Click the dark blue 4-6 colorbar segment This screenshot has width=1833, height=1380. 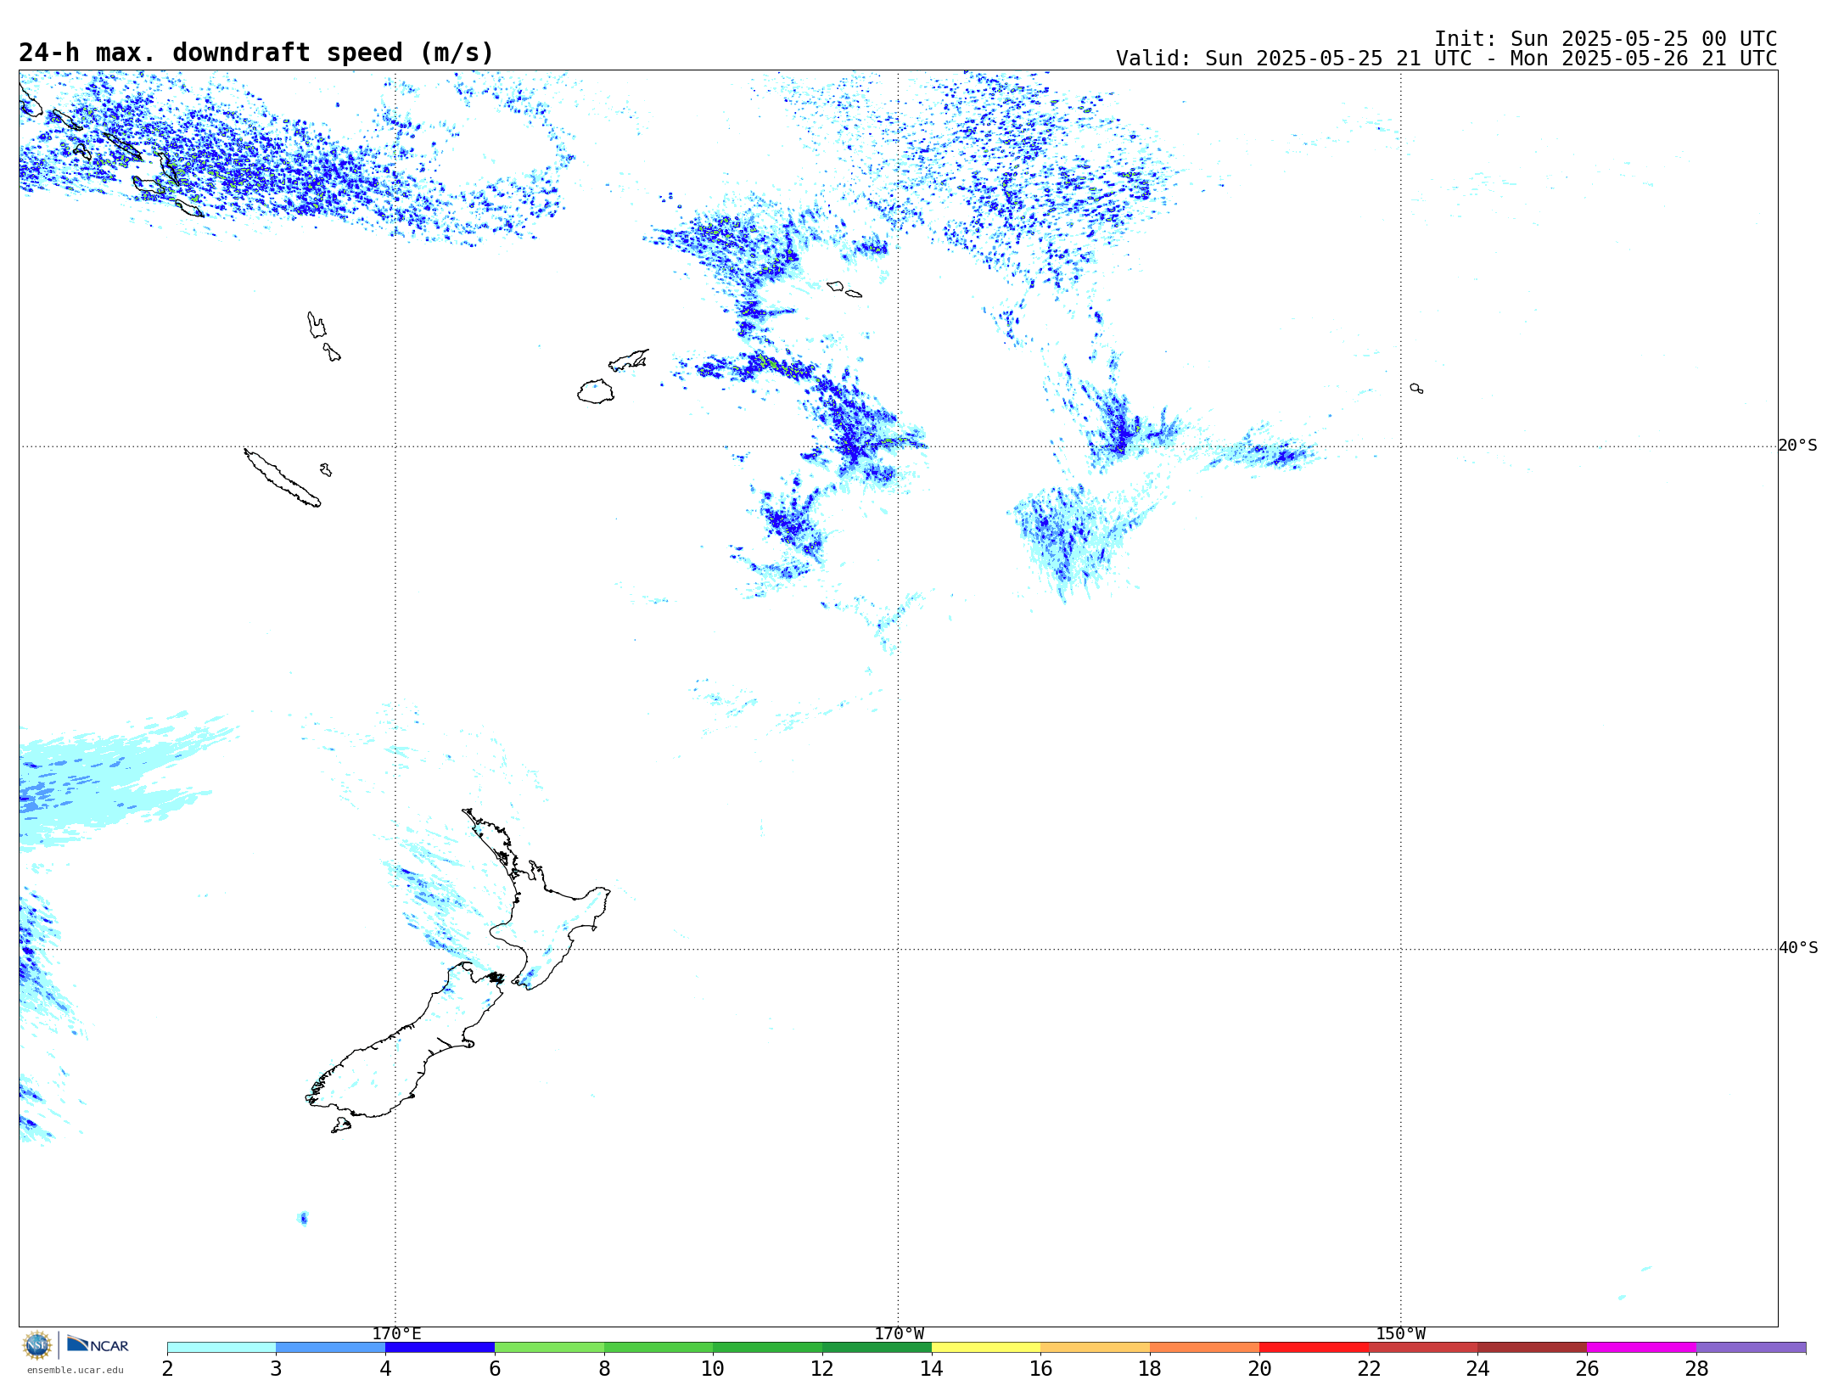click(x=440, y=1348)
